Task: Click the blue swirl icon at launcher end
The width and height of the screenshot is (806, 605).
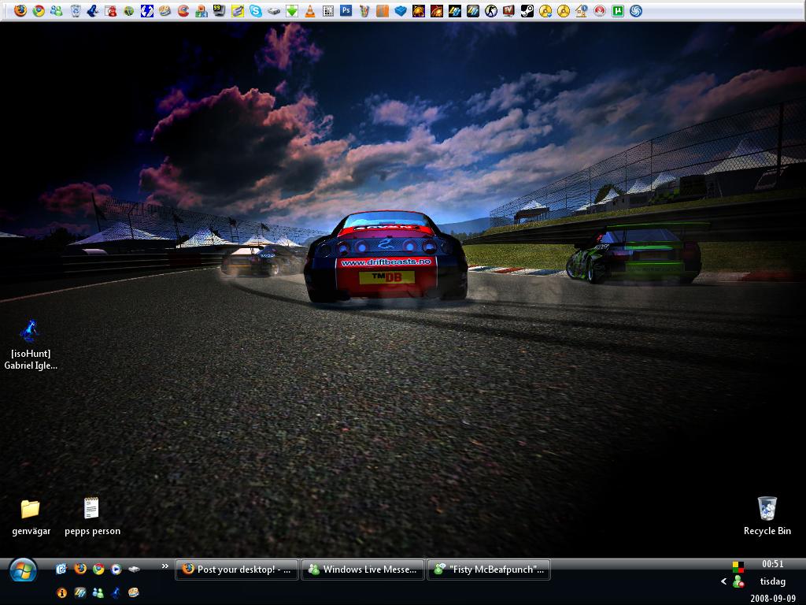Action: click(x=636, y=10)
